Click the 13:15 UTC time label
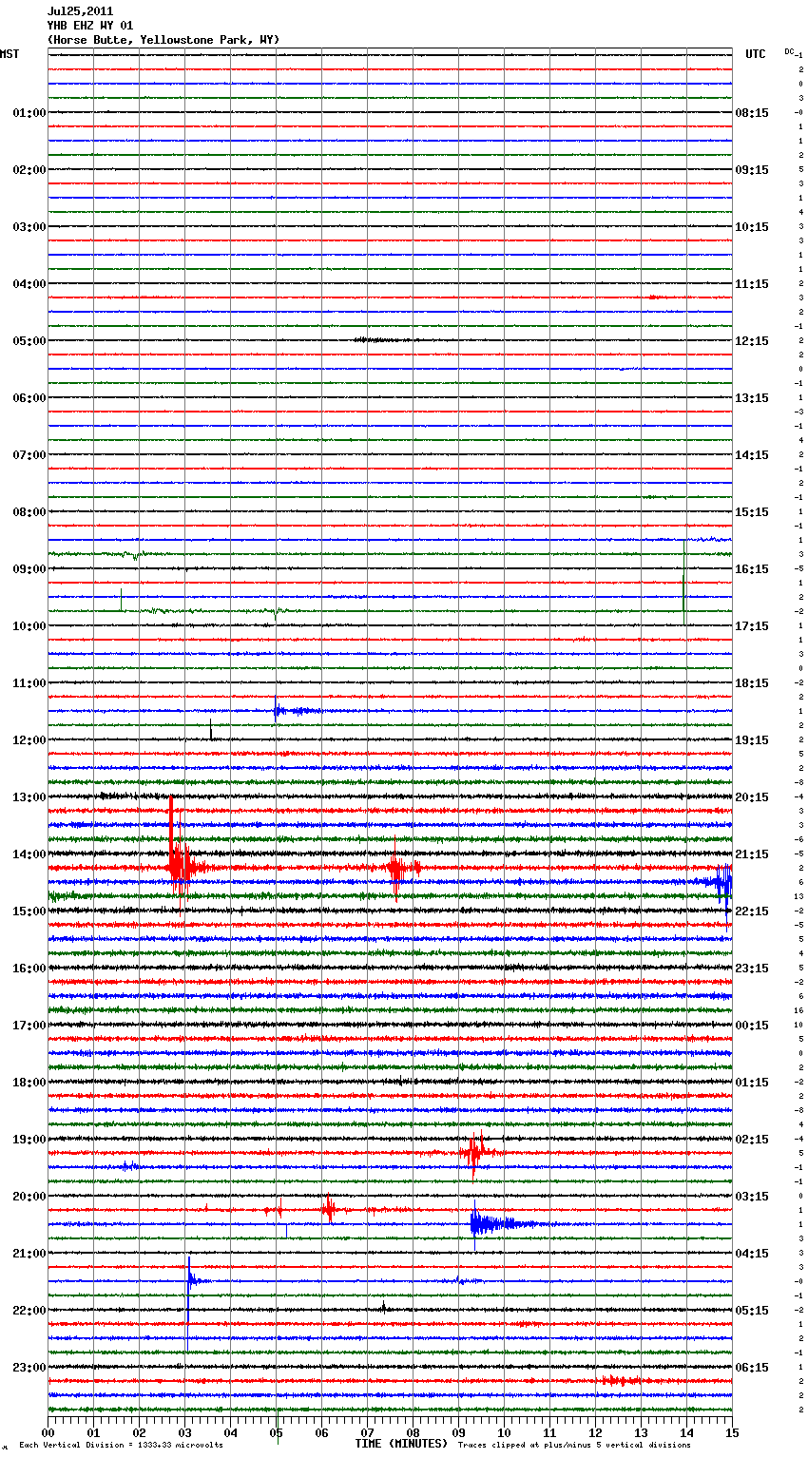 (752, 398)
